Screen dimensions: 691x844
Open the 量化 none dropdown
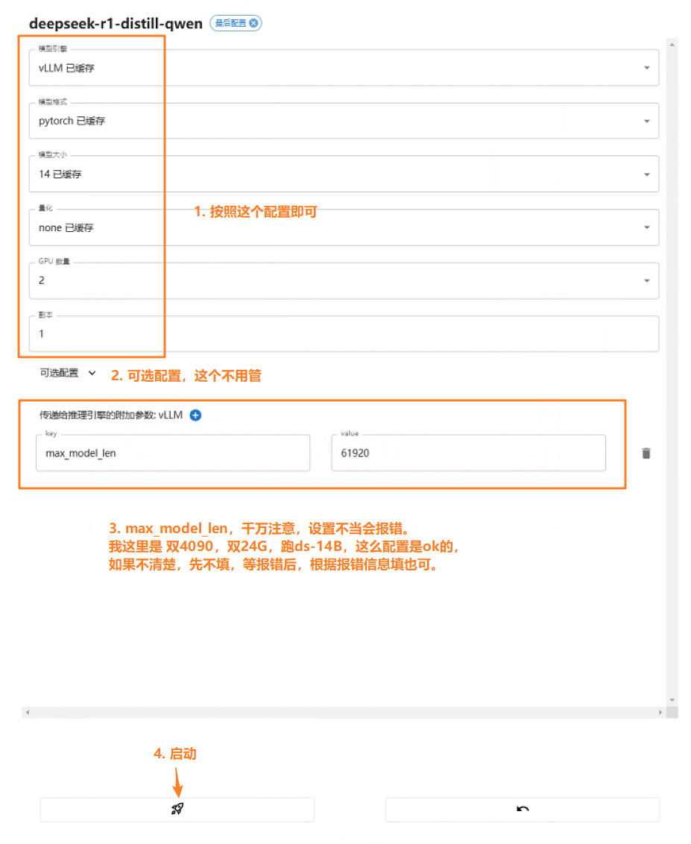[x=344, y=227]
